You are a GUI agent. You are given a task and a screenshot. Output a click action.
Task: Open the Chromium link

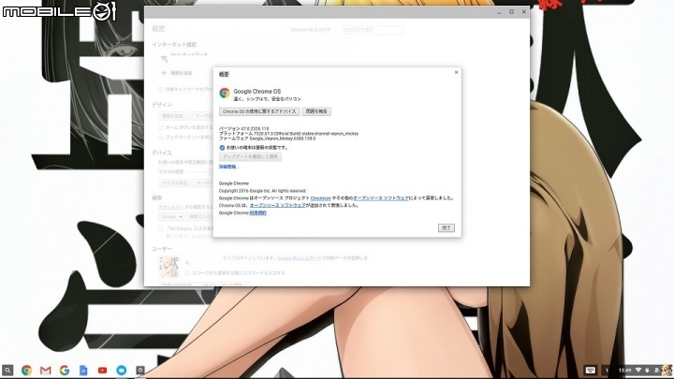[x=321, y=198]
